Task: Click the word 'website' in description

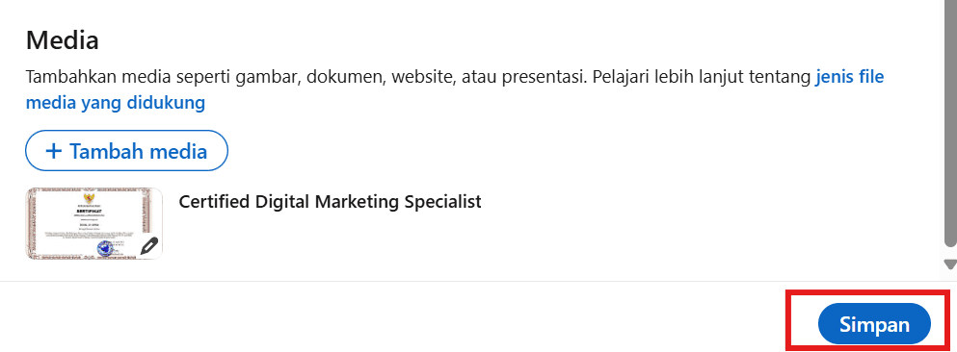Action: (423, 78)
